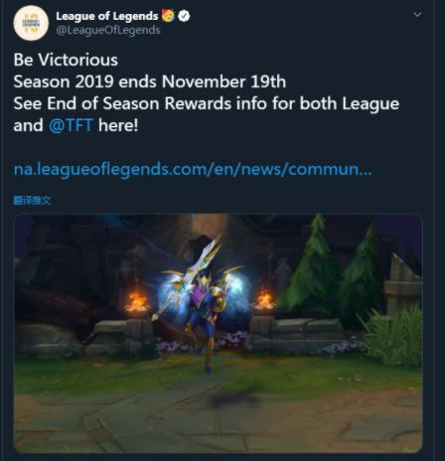Open the League of Legends profile avatar
The height and width of the screenshot is (461, 445).
tap(31, 23)
